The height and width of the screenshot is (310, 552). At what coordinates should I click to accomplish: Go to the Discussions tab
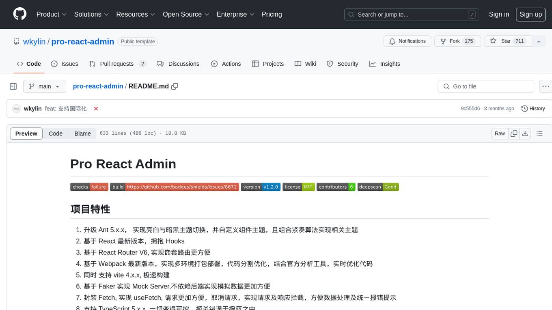pos(178,64)
